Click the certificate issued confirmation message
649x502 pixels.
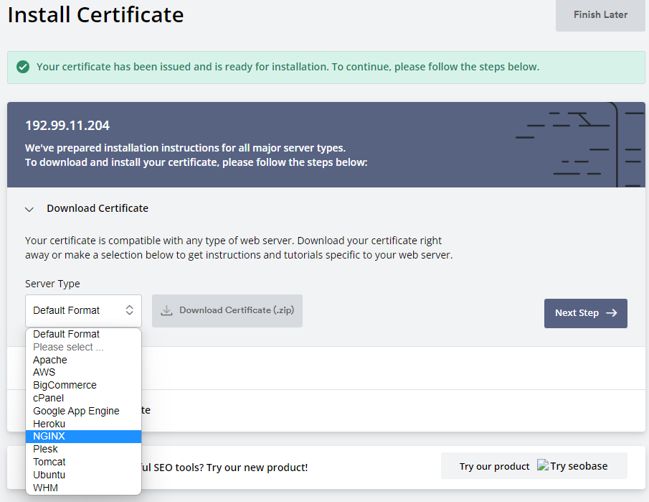[x=288, y=67]
